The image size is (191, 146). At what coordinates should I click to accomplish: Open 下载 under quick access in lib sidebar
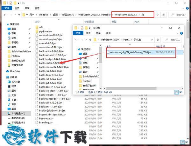[14, 33]
